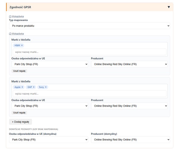
Task: Remove the Apple brand tag
Action: tap(22, 87)
